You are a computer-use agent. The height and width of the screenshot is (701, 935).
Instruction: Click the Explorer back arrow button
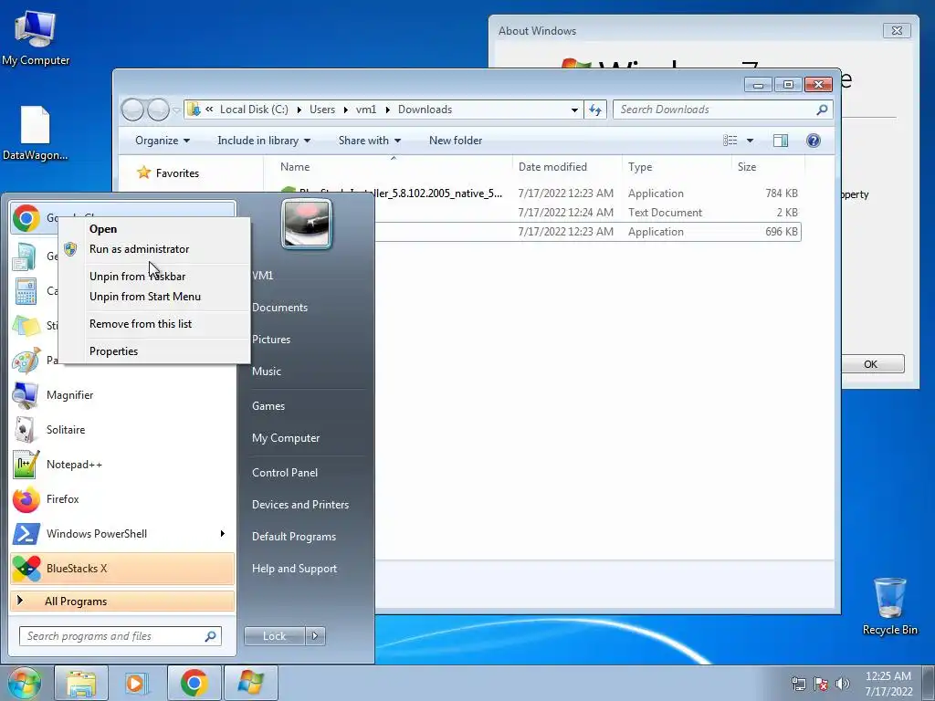click(132, 110)
